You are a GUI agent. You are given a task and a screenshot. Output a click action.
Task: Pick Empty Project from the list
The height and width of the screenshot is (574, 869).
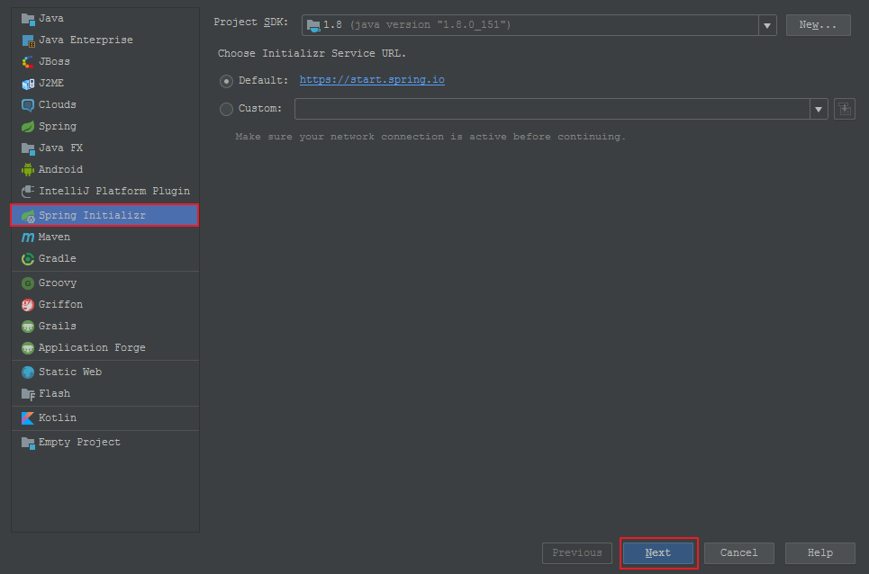click(80, 443)
